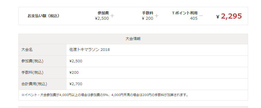The height and width of the screenshot is (108, 261).
Task: Click the ¥2,700 total cost value
Action: click(76, 84)
